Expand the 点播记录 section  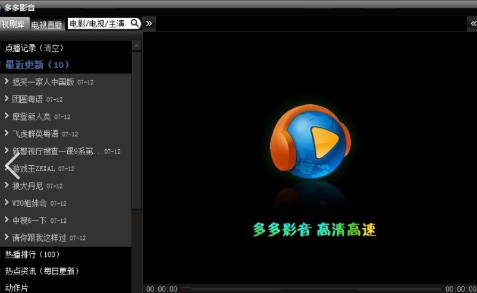[21, 48]
